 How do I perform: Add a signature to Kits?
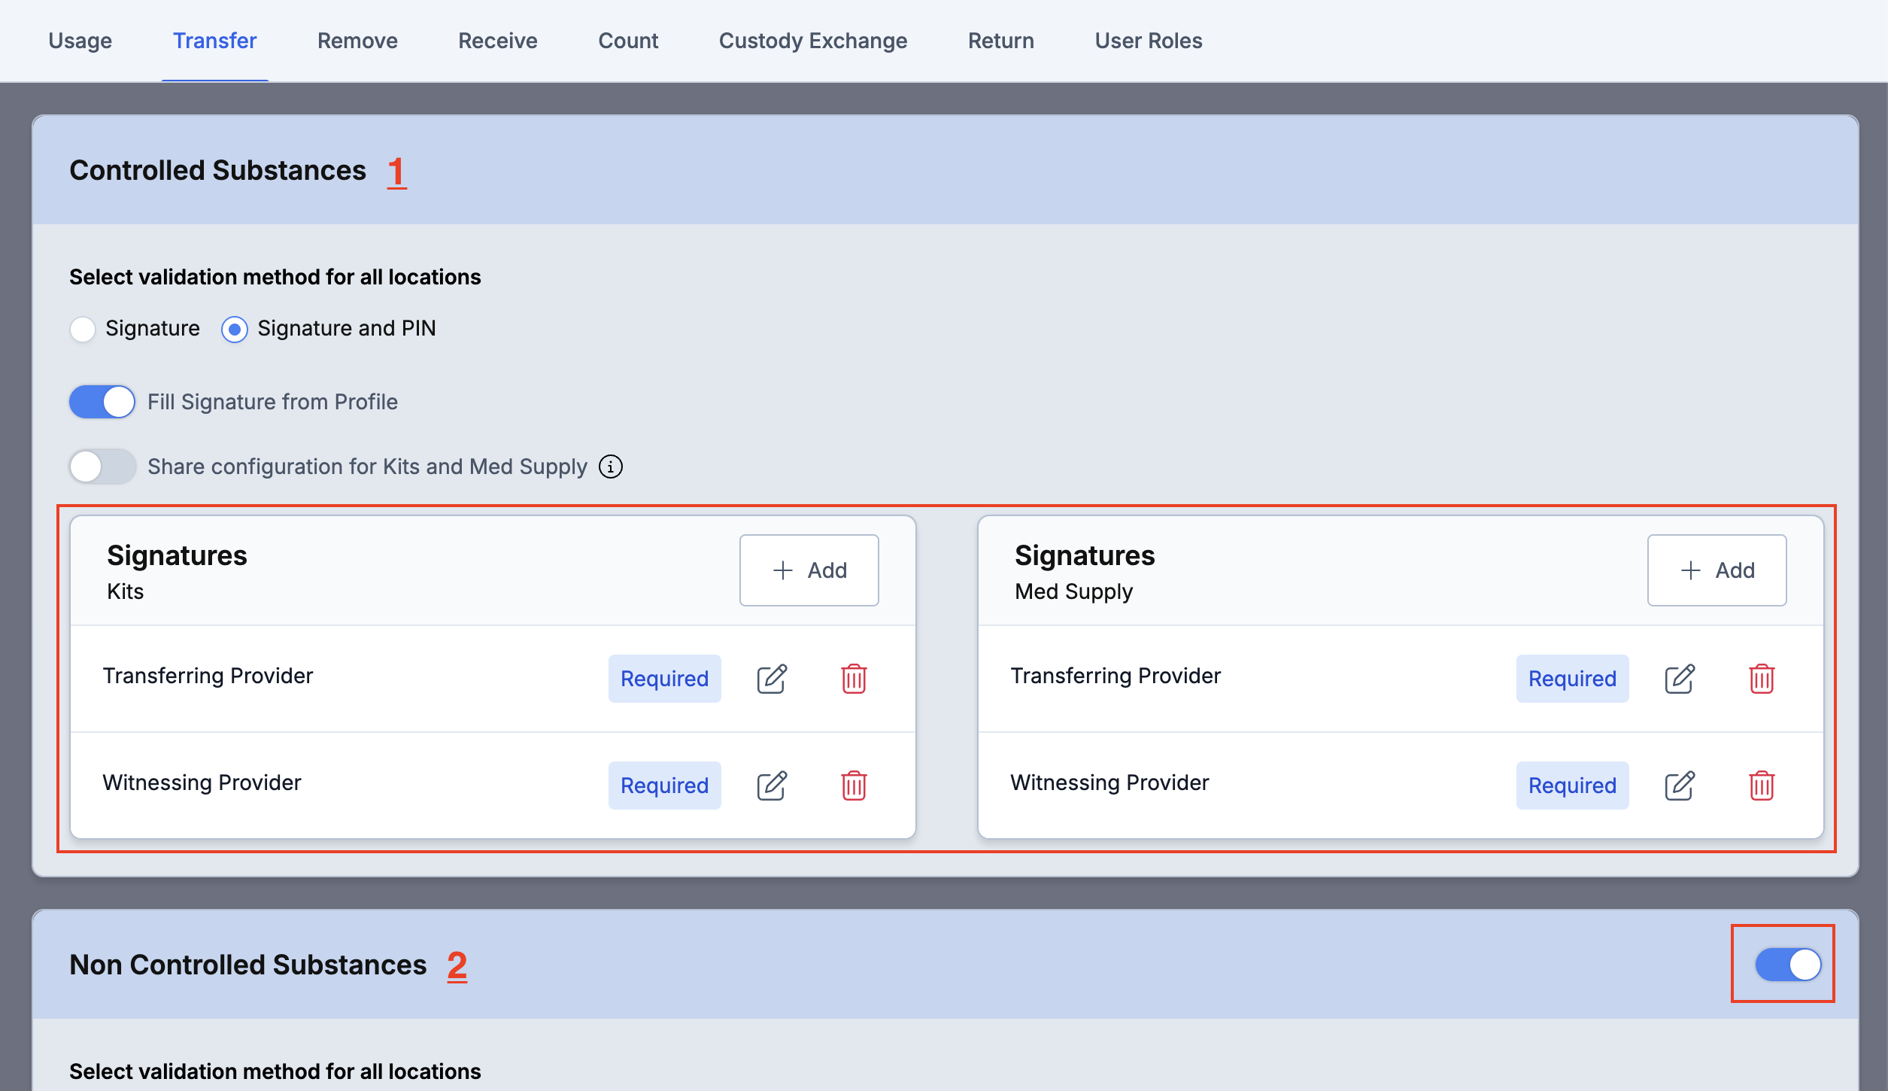[809, 570]
